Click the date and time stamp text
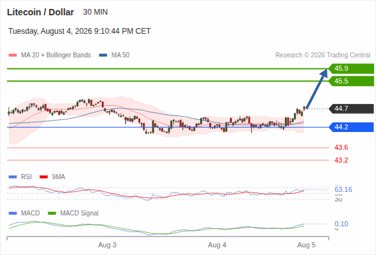 pos(80,31)
